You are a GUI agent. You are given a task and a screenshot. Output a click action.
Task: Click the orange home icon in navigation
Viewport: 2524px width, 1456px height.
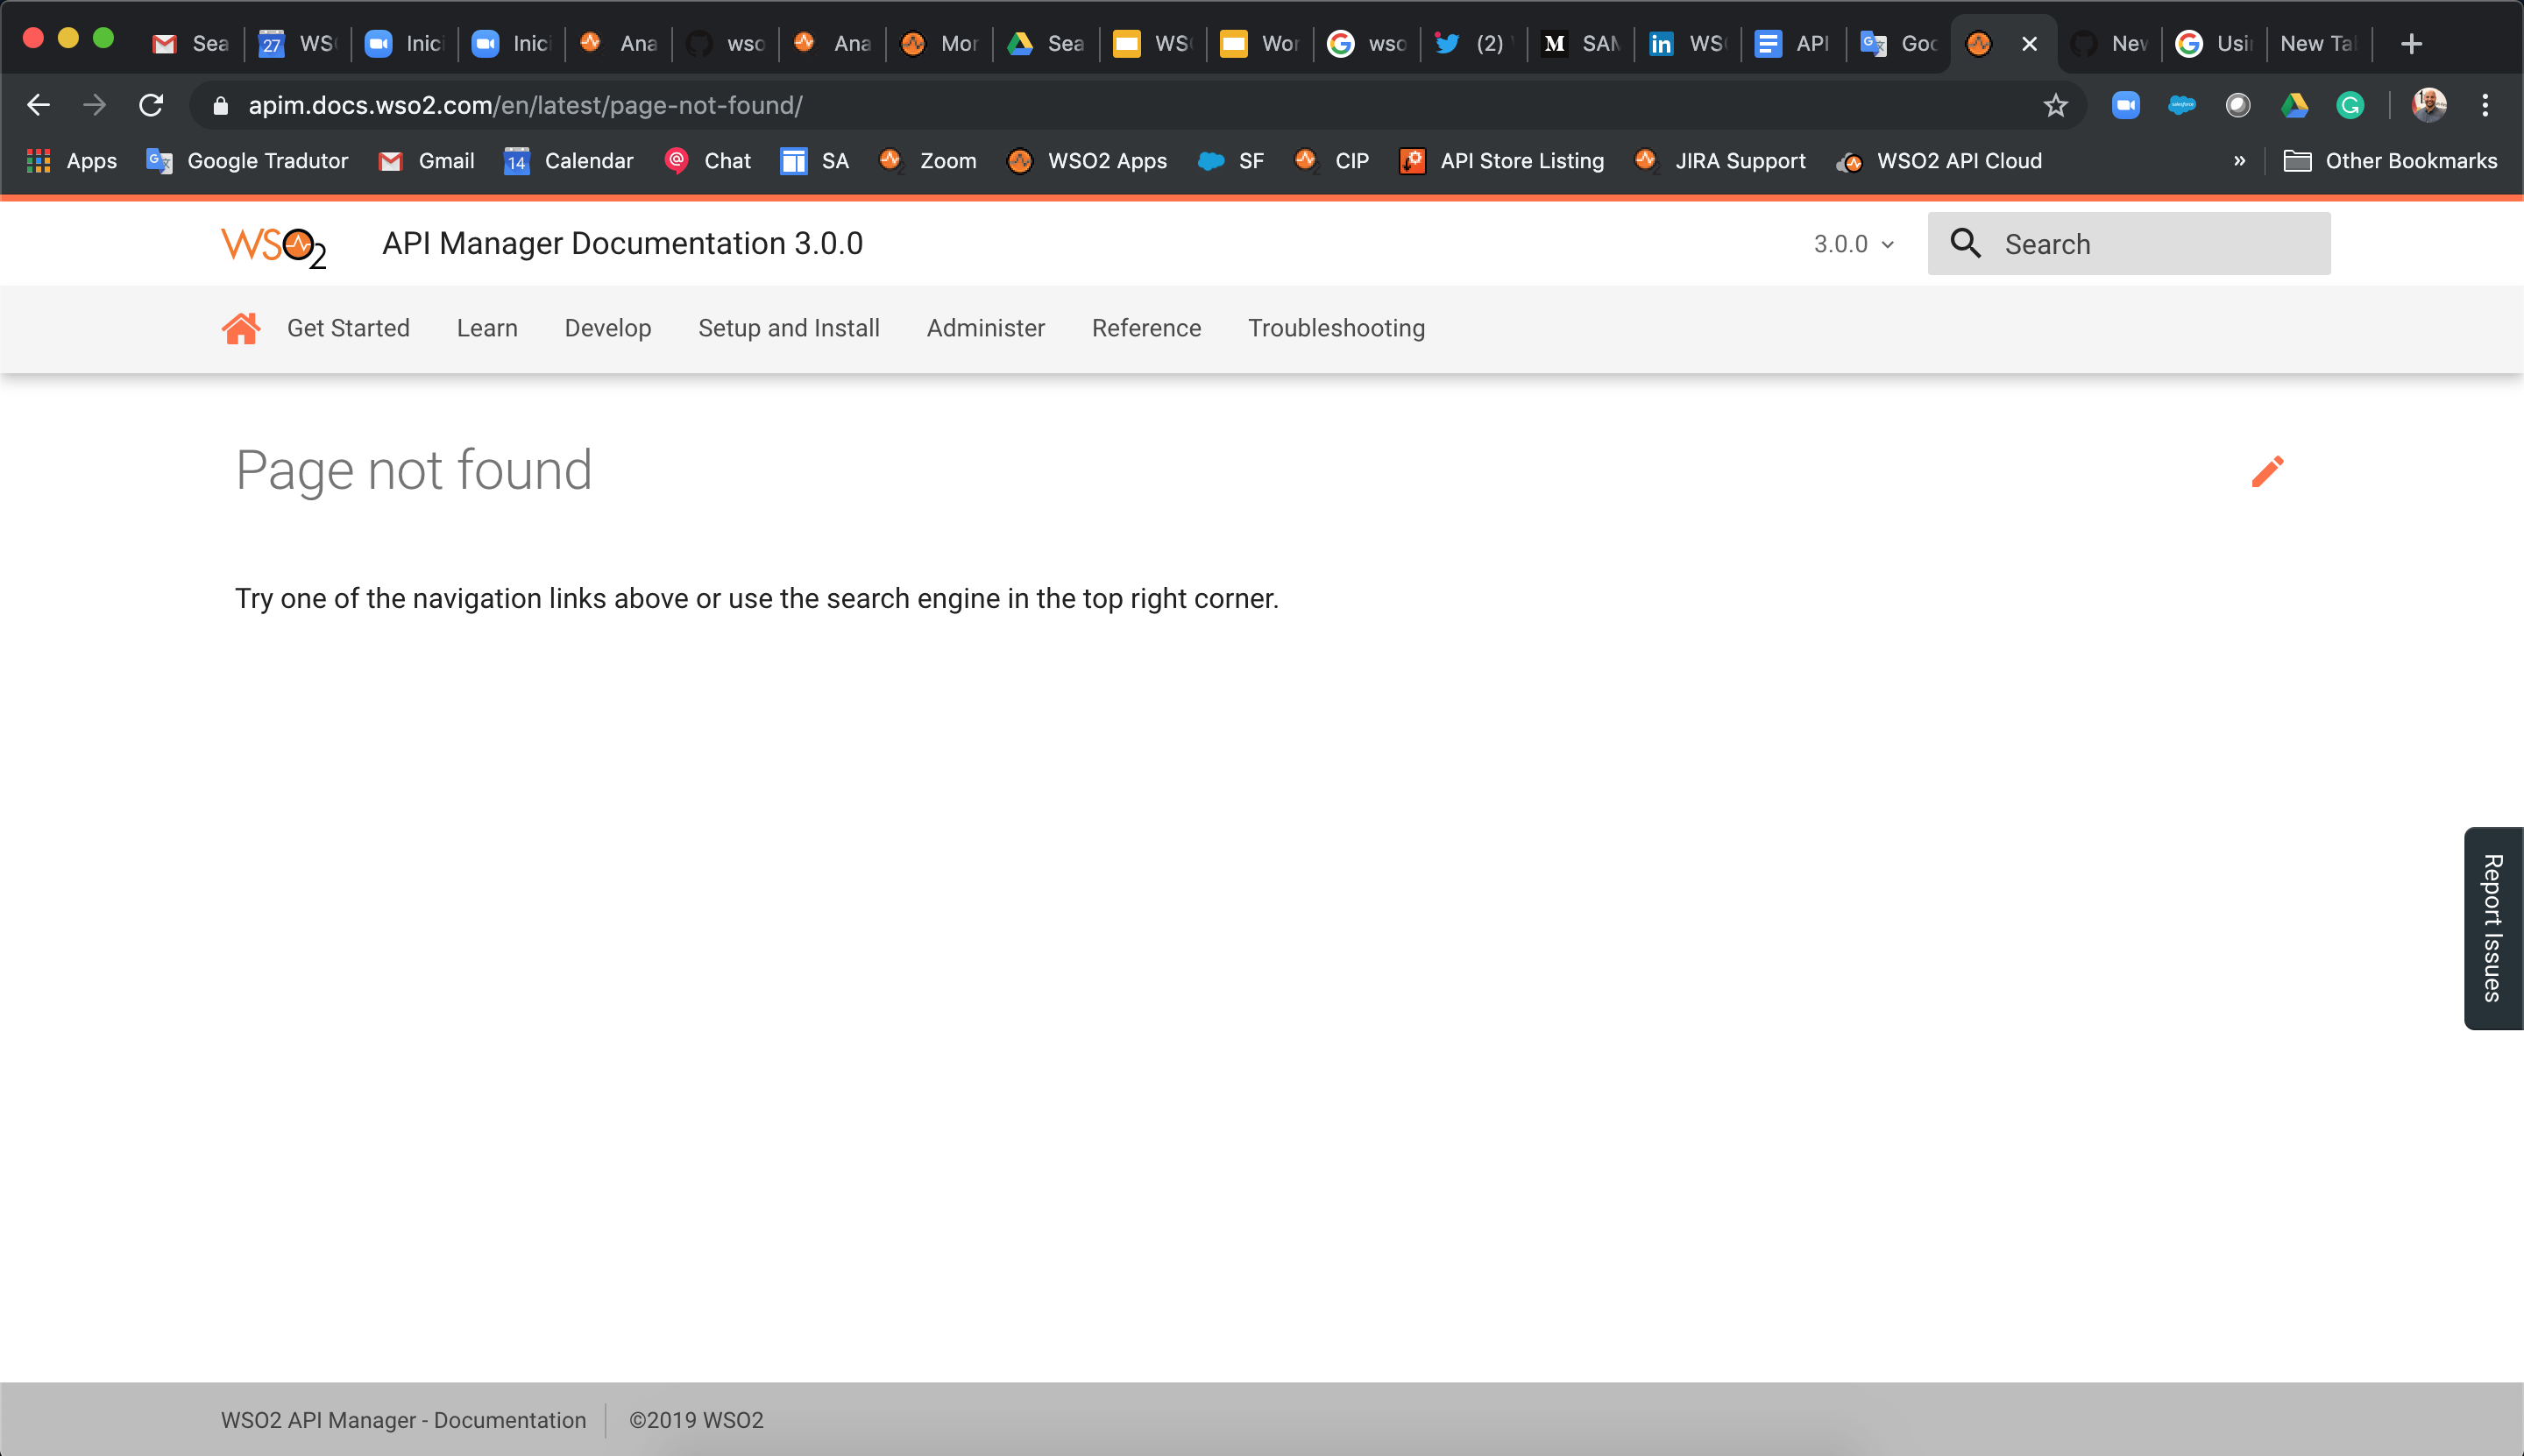[241, 328]
